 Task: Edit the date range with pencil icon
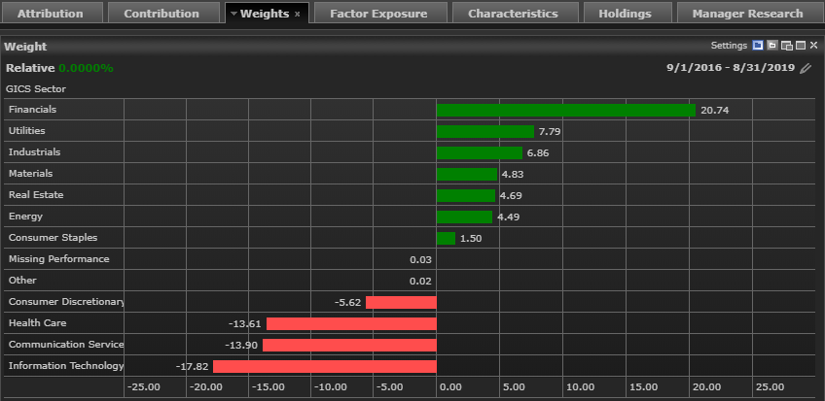pyautogui.click(x=805, y=69)
